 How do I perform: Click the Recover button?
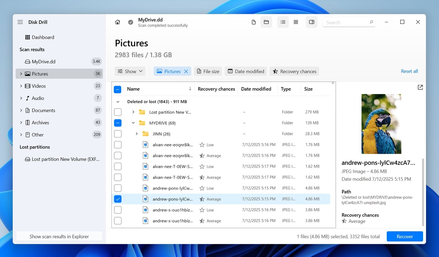click(404, 236)
